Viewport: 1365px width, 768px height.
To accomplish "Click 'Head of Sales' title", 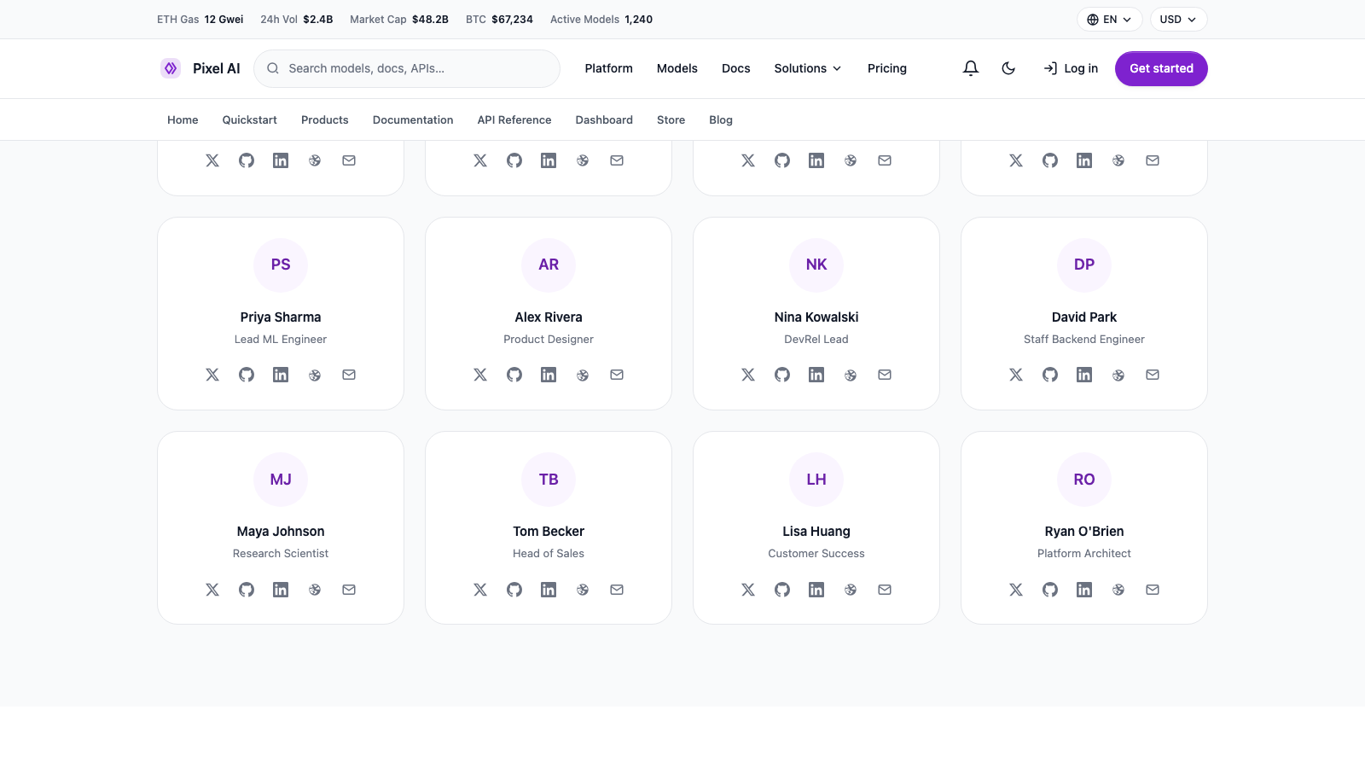I will [549, 554].
